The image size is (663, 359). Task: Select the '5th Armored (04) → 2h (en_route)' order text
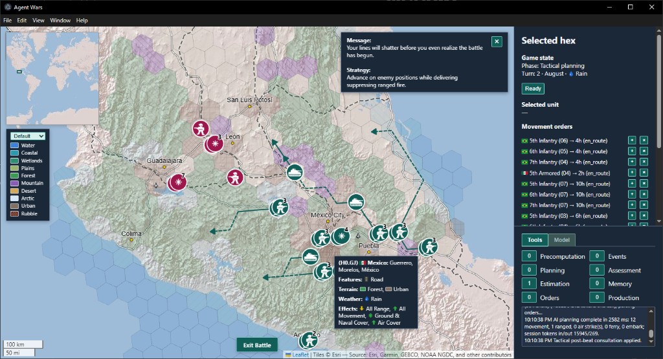pos(570,173)
